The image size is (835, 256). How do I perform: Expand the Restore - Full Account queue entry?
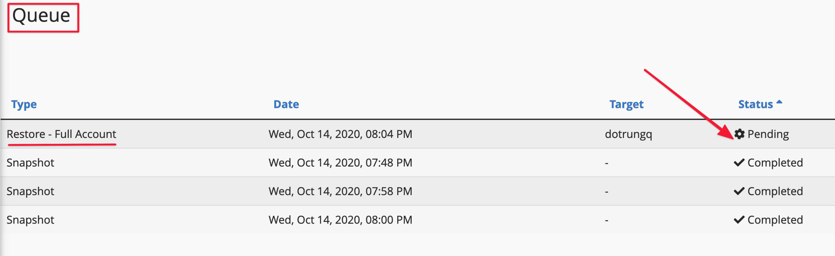pos(61,134)
